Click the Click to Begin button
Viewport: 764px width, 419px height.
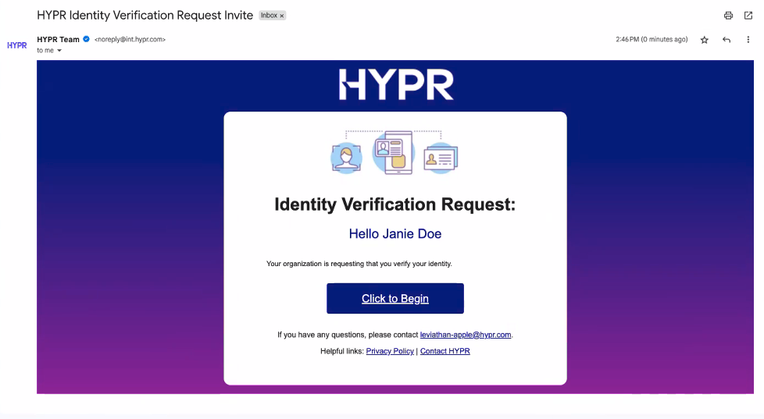[395, 298]
